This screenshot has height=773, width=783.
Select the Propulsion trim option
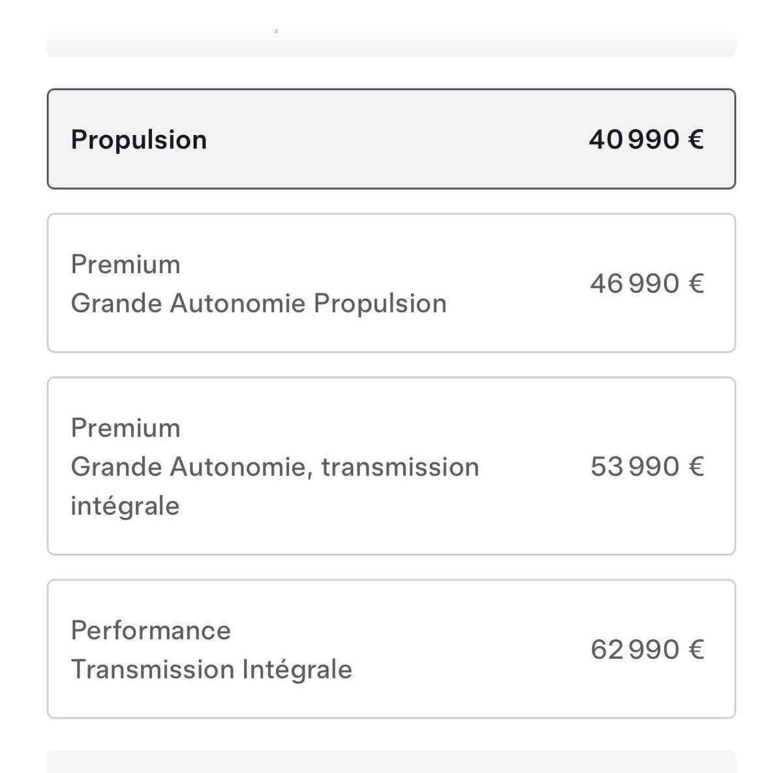391,139
